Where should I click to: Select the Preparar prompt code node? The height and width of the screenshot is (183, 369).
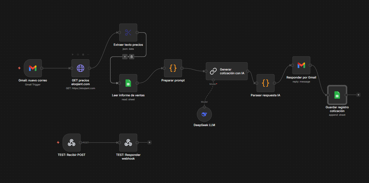coord(173,68)
